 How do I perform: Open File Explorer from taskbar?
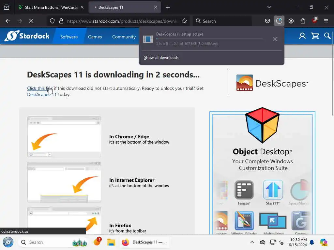click(x=111, y=242)
